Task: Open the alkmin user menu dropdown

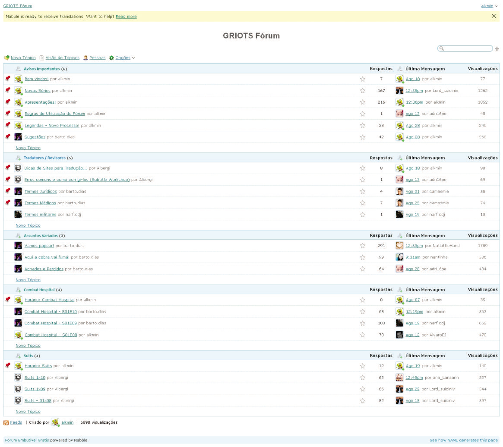Action: click(489, 6)
